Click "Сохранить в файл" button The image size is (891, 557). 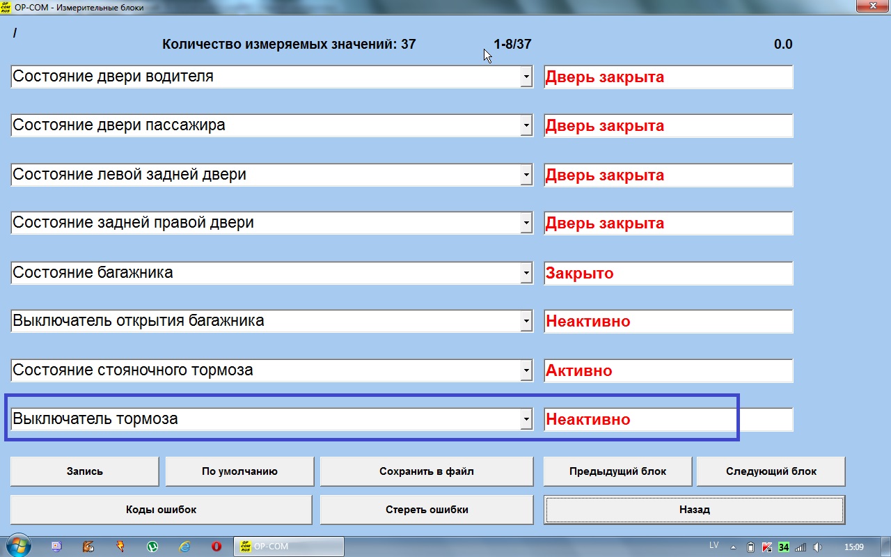(x=426, y=471)
